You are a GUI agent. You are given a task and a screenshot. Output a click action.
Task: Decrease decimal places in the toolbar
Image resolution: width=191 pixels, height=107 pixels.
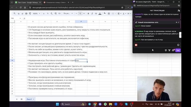point(52,13)
